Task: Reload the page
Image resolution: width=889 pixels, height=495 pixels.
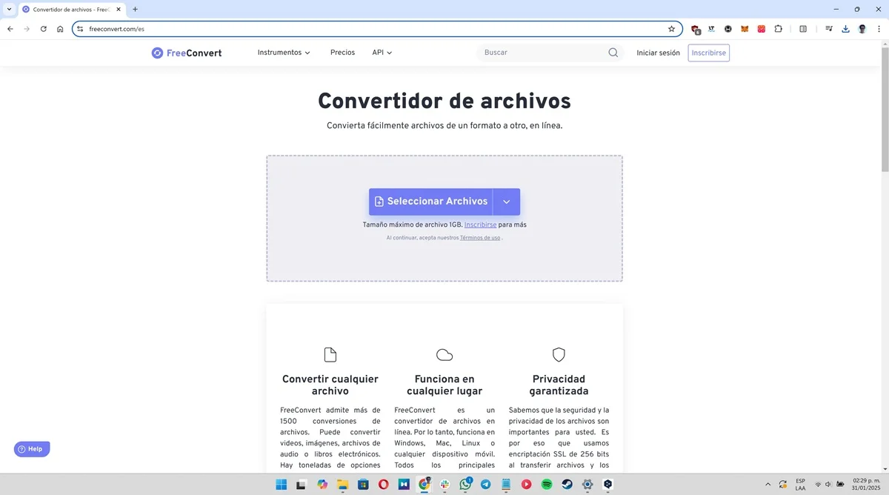Action: tap(43, 29)
